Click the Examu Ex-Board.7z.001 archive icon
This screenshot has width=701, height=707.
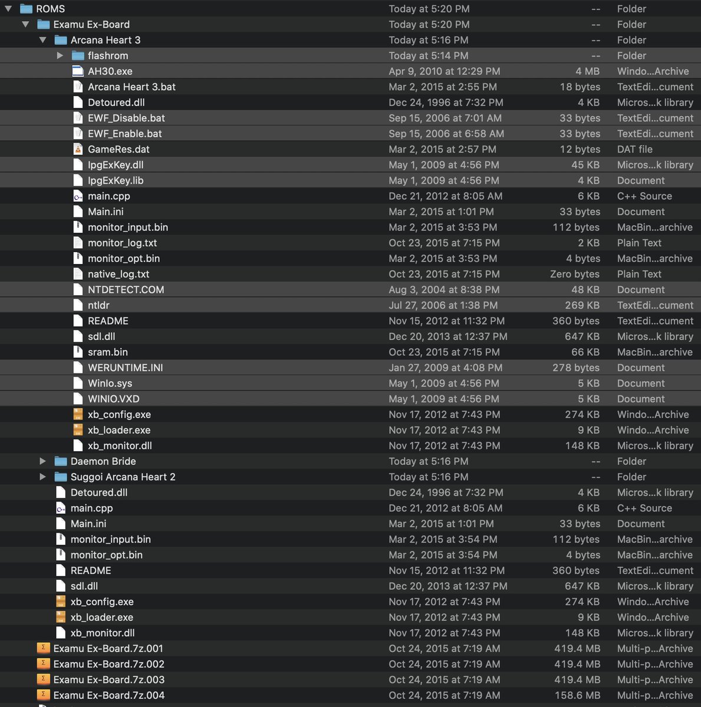43,648
